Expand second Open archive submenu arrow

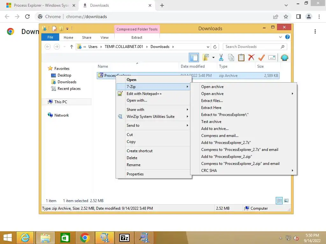coord(292,94)
